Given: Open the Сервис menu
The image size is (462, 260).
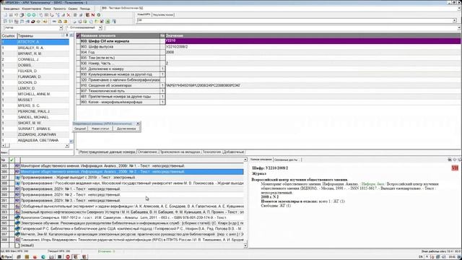Looking at the screenshot, I should click(x=73, y=9).
